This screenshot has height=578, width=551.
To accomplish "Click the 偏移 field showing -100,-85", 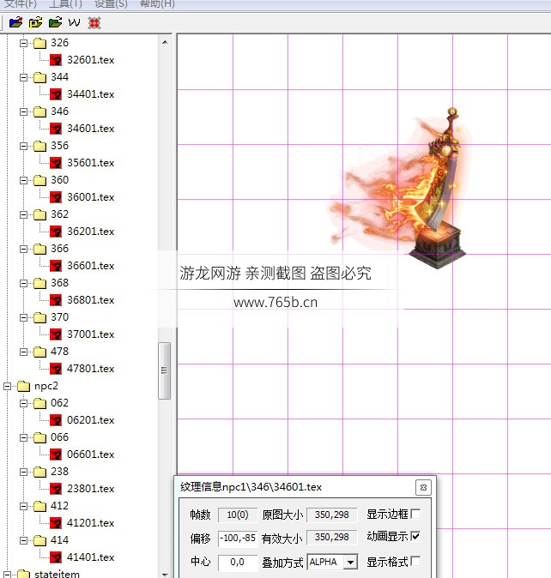I will pos(238,539).
